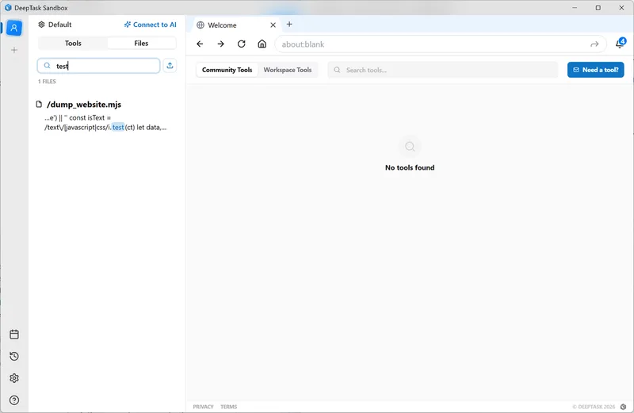Go to home page icon
Image resolution: width=634 pixels, height=413 pixels.
[262, 44]
